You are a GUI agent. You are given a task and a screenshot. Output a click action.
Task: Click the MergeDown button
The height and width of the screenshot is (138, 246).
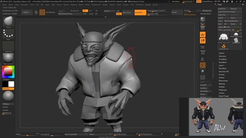(207, 11)
